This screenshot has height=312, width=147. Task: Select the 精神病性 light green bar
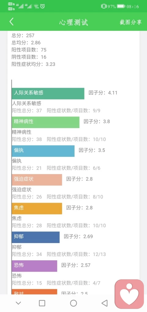coord(46,122)
